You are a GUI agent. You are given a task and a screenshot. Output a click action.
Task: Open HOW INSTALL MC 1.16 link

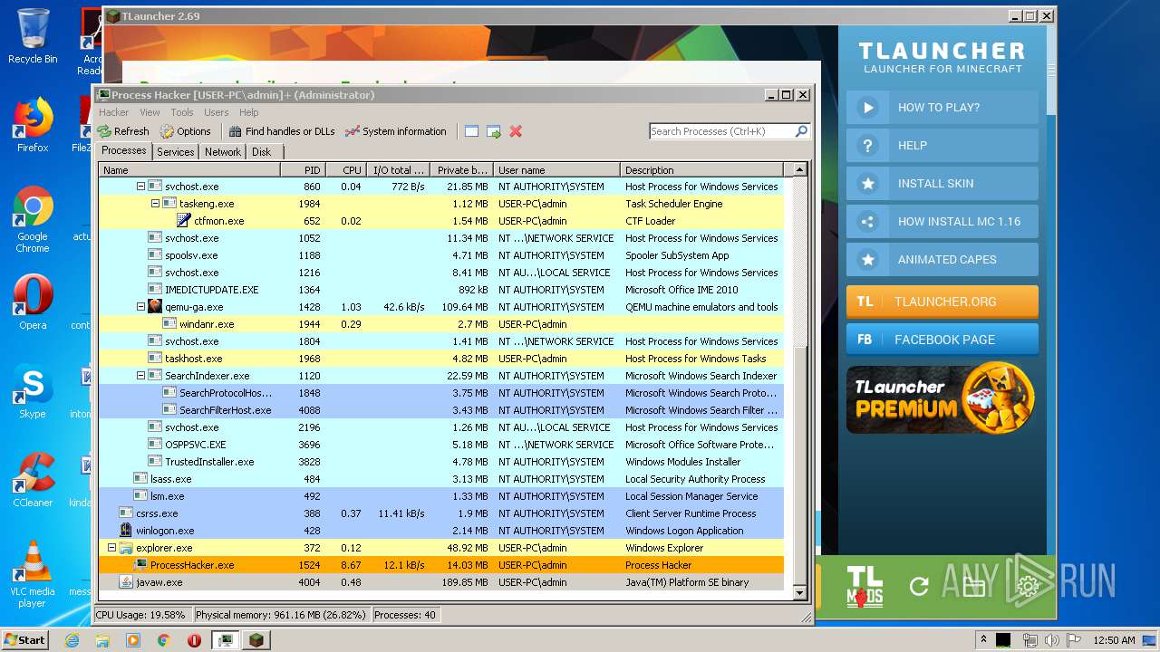click(942, 221)
